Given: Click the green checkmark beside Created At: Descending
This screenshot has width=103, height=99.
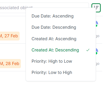Looking at the screenshot, I should (88, 50).
